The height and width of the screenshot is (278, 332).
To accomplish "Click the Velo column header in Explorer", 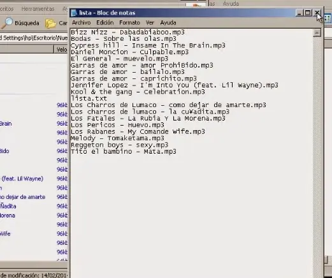I will click(x=61, y=50).
